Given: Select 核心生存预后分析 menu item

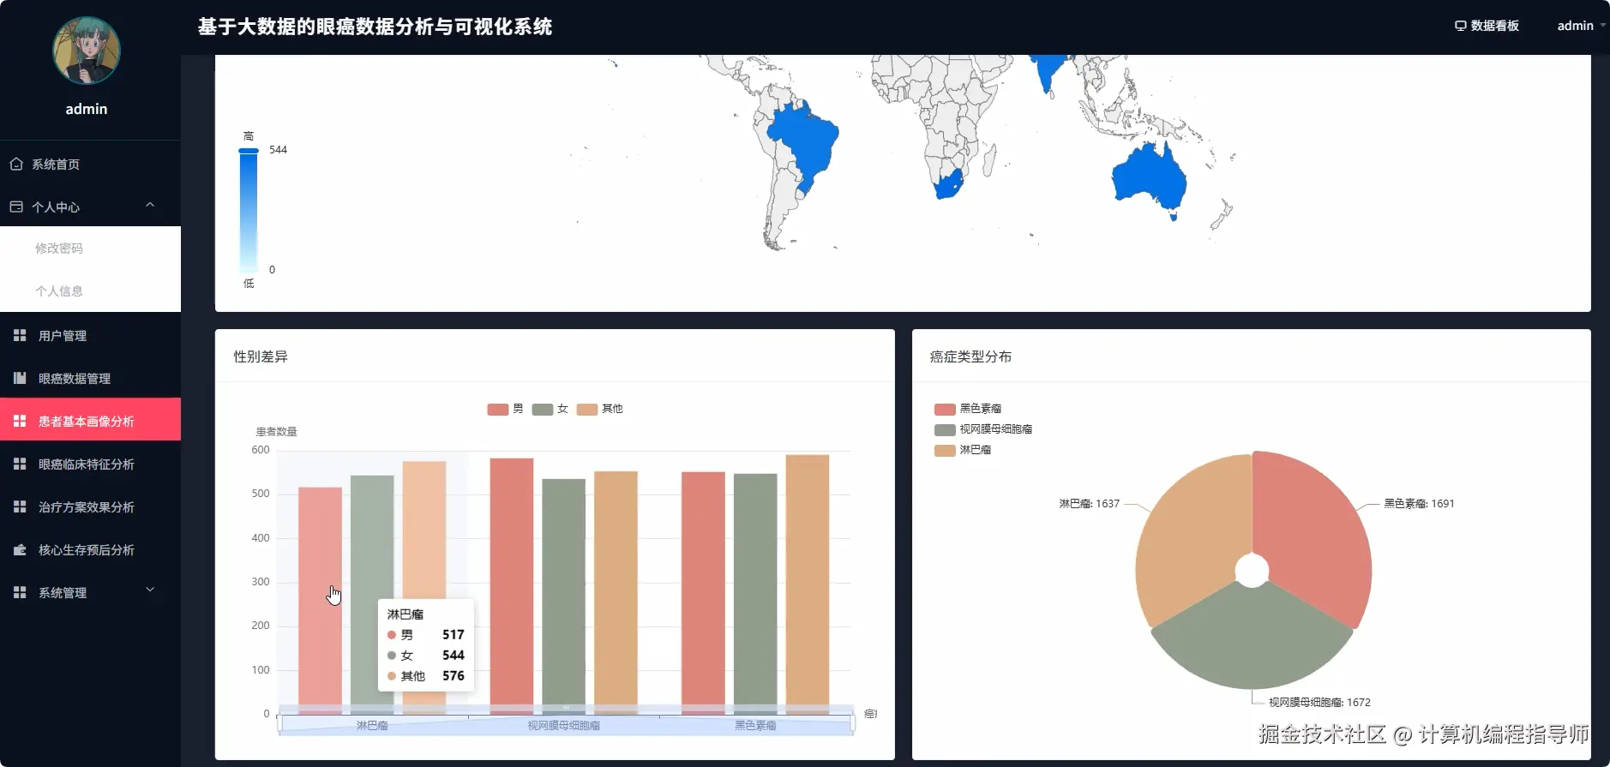Looking at the screenshot, I should pos(90,549).
